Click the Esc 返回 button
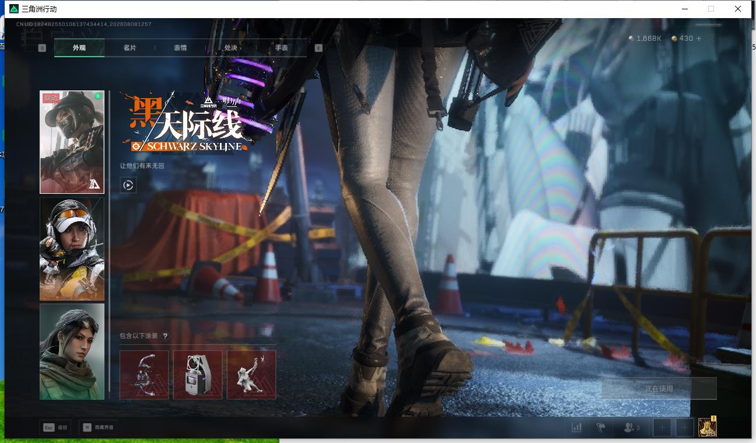This screenshot has width=756, height=443. (x=56, y=427)
